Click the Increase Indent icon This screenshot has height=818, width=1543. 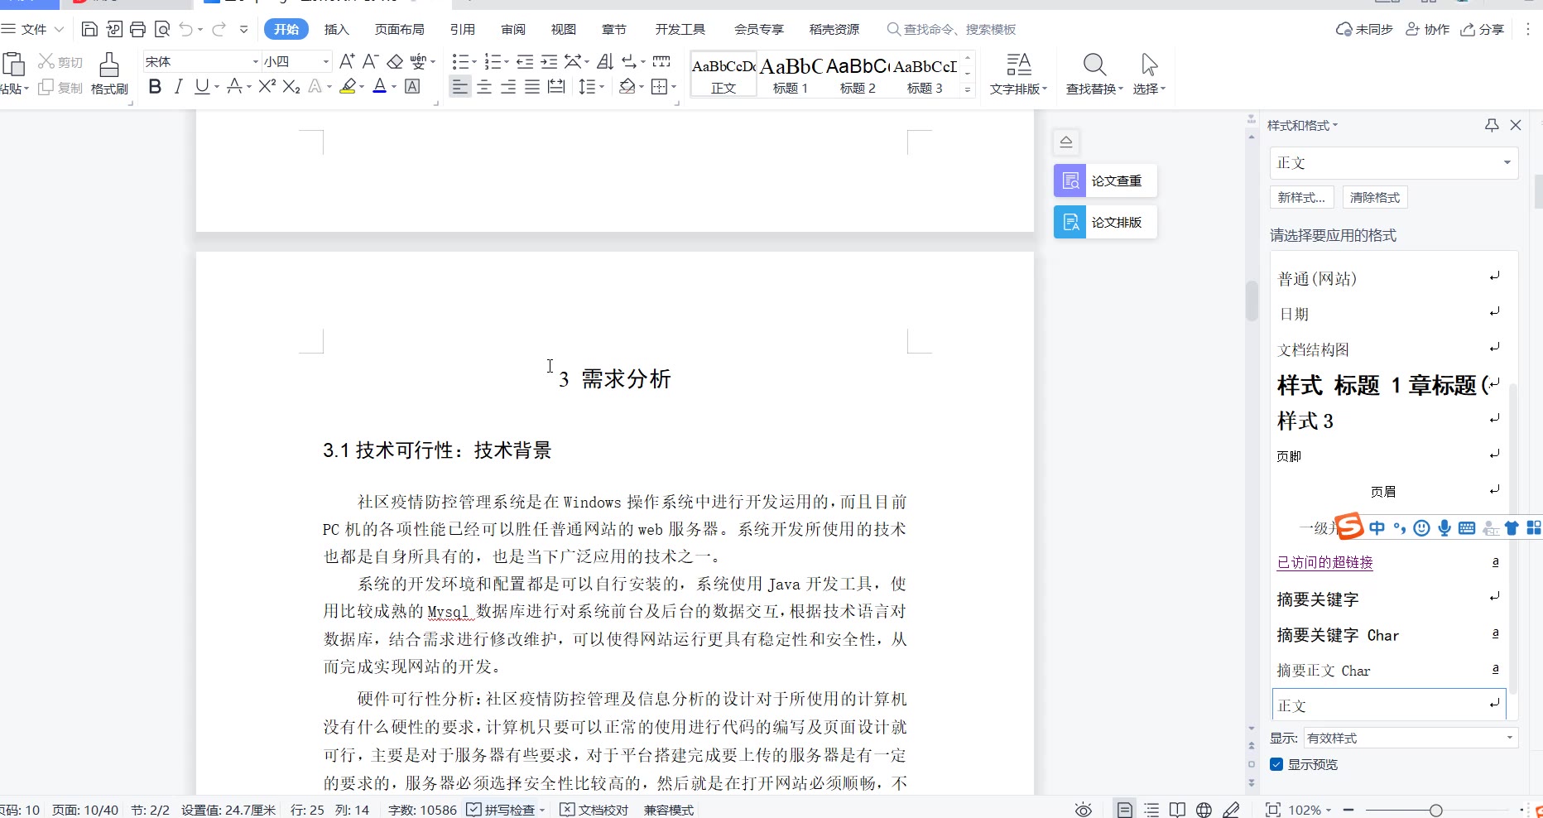point(549,61)
